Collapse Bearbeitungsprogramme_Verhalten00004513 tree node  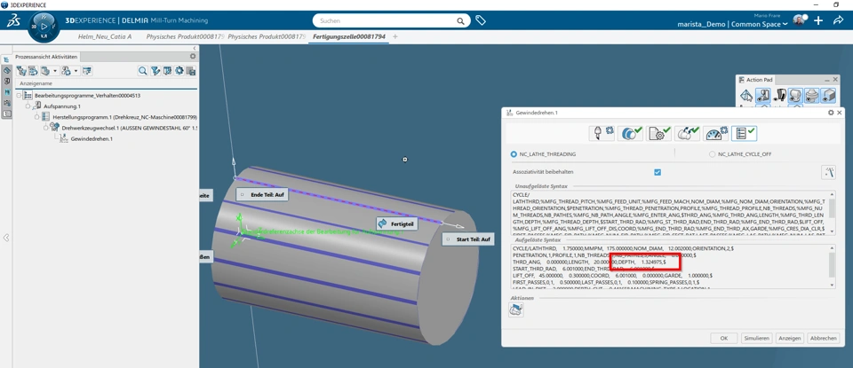point(19,96)
